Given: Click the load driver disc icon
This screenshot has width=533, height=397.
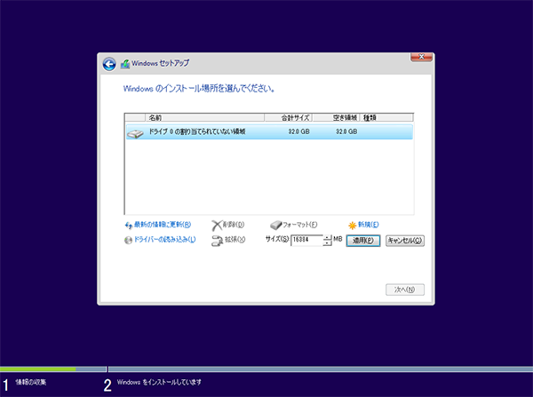Looking at the screenshot, I should [128, 241].
